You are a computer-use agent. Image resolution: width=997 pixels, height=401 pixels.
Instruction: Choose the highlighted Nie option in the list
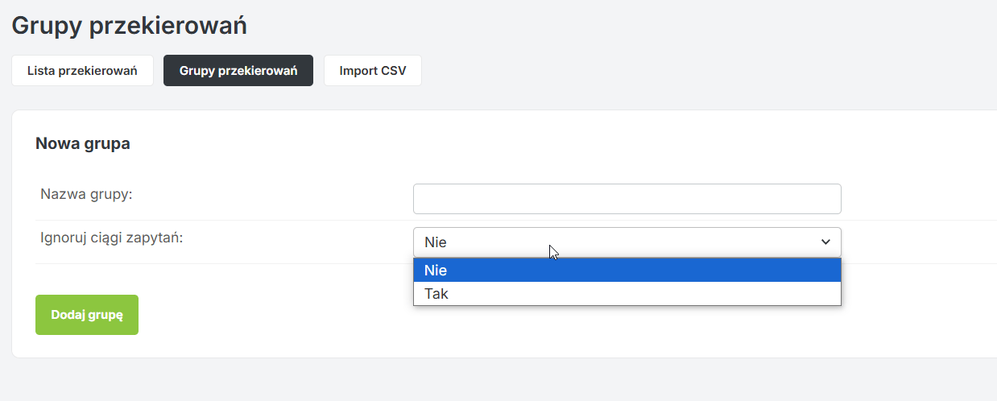627,271
